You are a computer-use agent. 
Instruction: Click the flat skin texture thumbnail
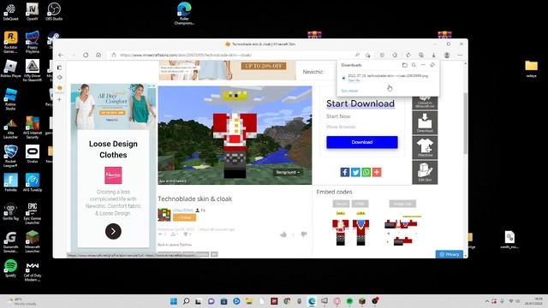[x=403, y=230]
